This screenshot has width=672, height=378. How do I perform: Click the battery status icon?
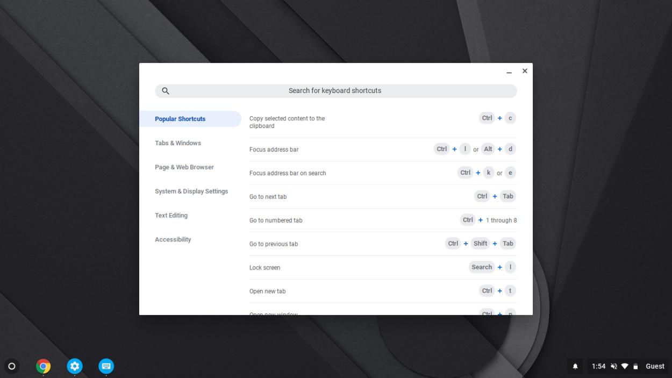pos(635,366)
